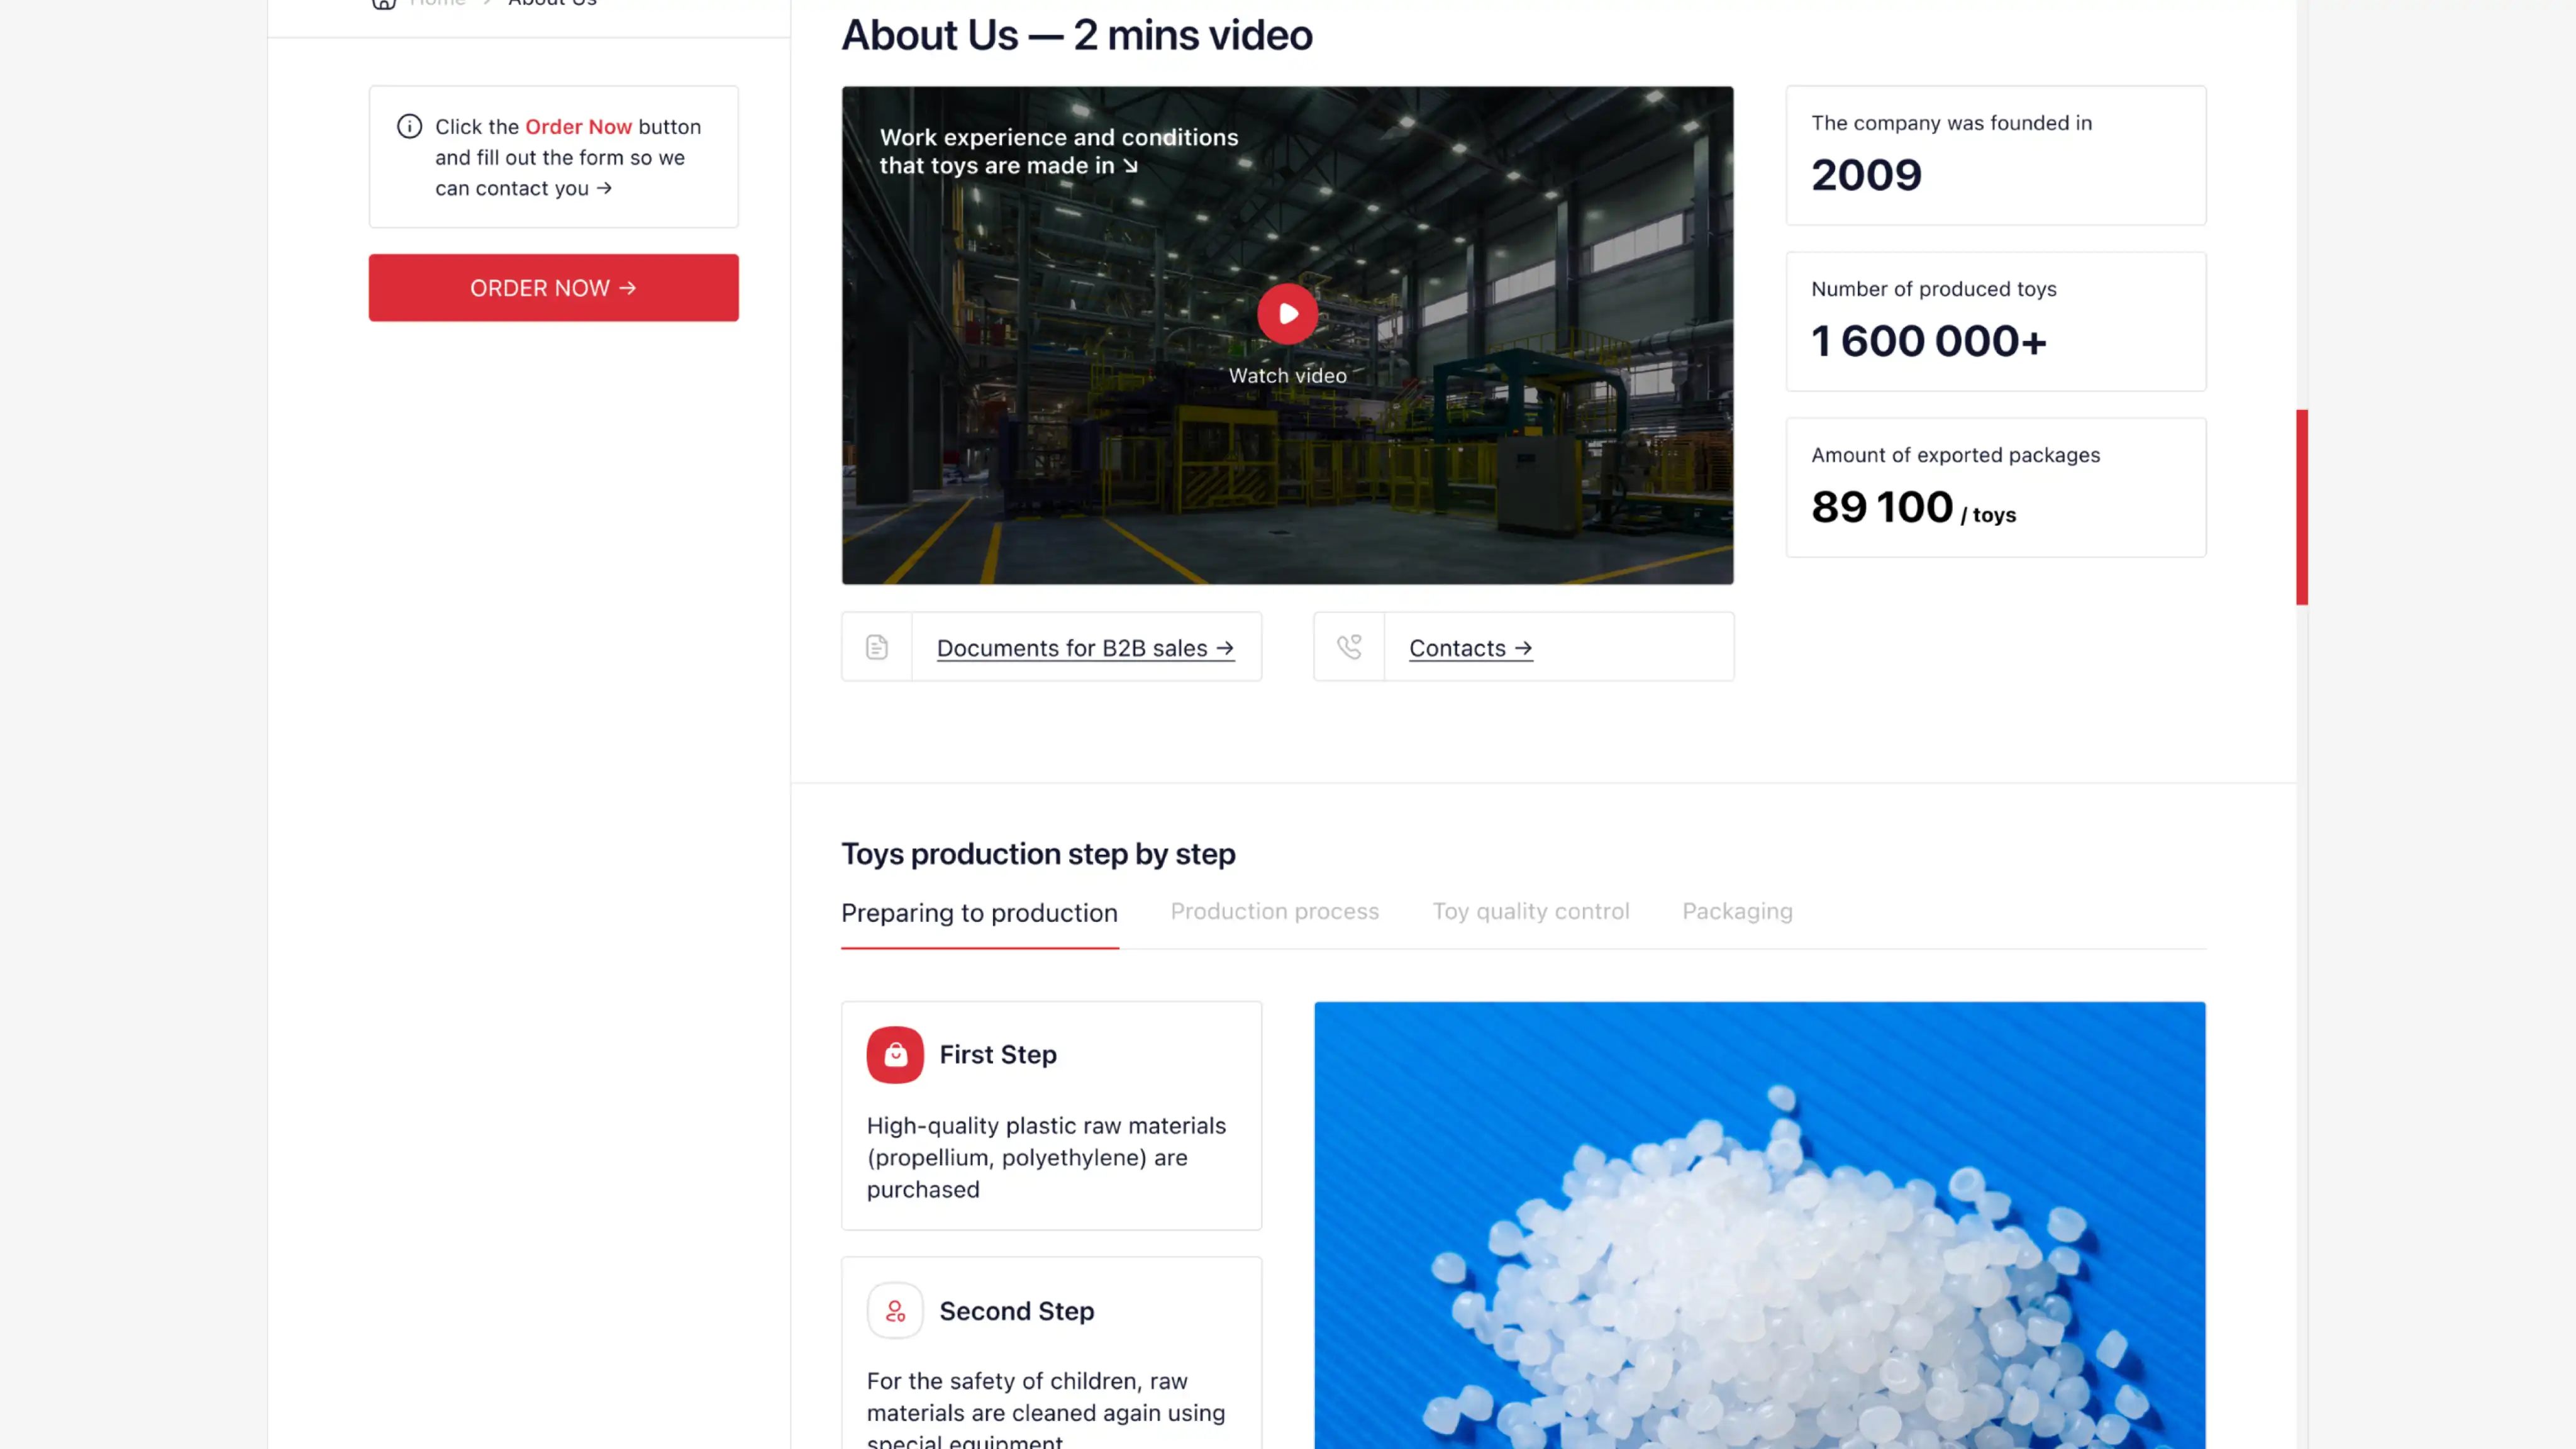Open Documents for B2B sales link

(x=1072, y=648)
